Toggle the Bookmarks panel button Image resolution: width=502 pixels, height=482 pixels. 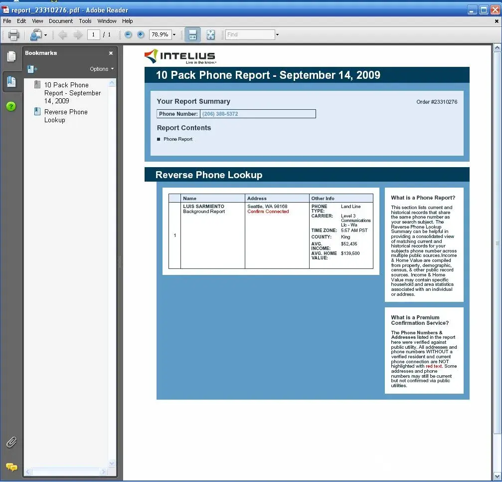[x=11, y=81]
